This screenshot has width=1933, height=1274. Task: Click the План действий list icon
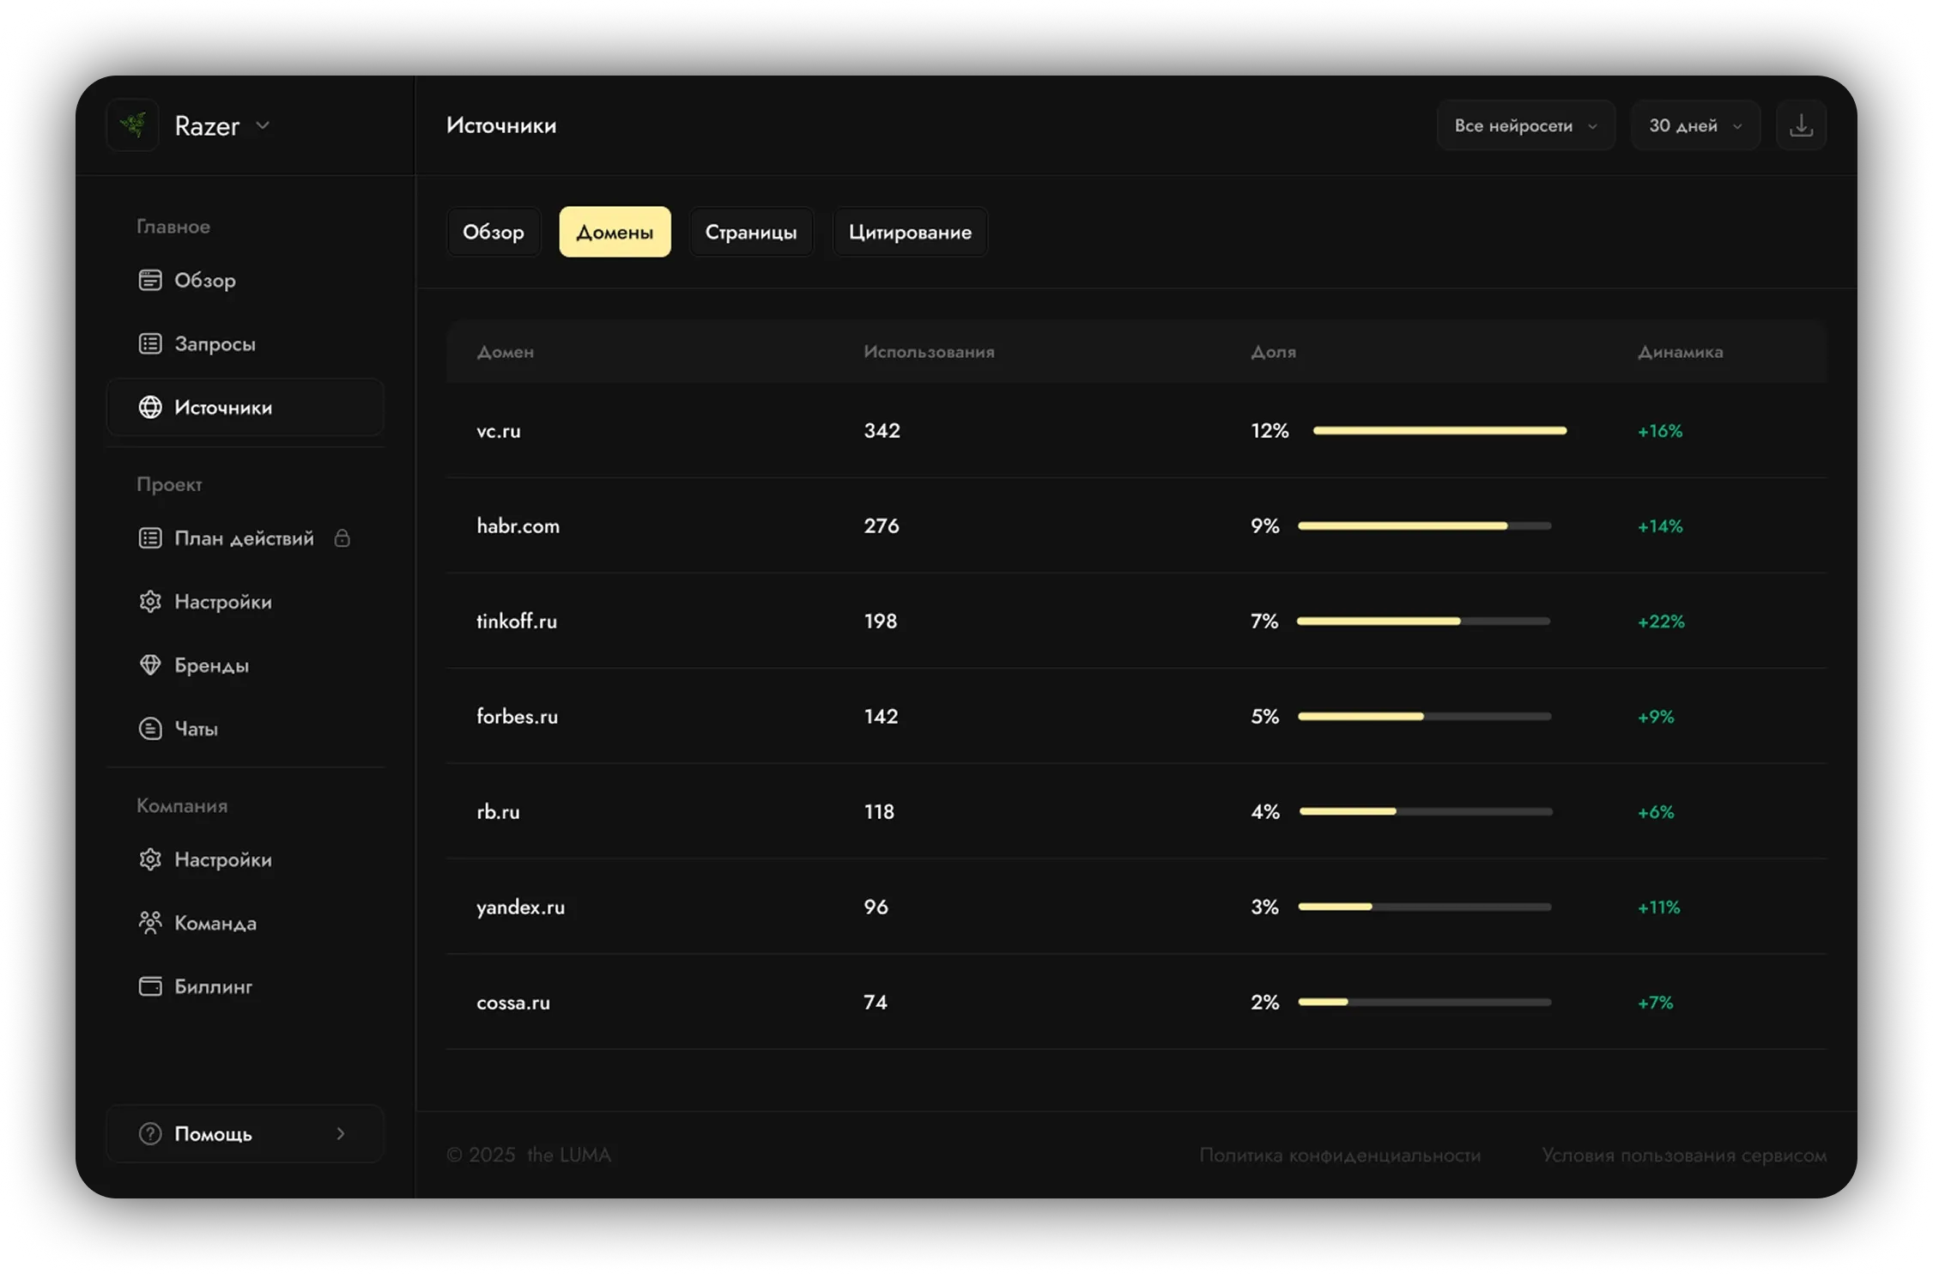point(150,538)
